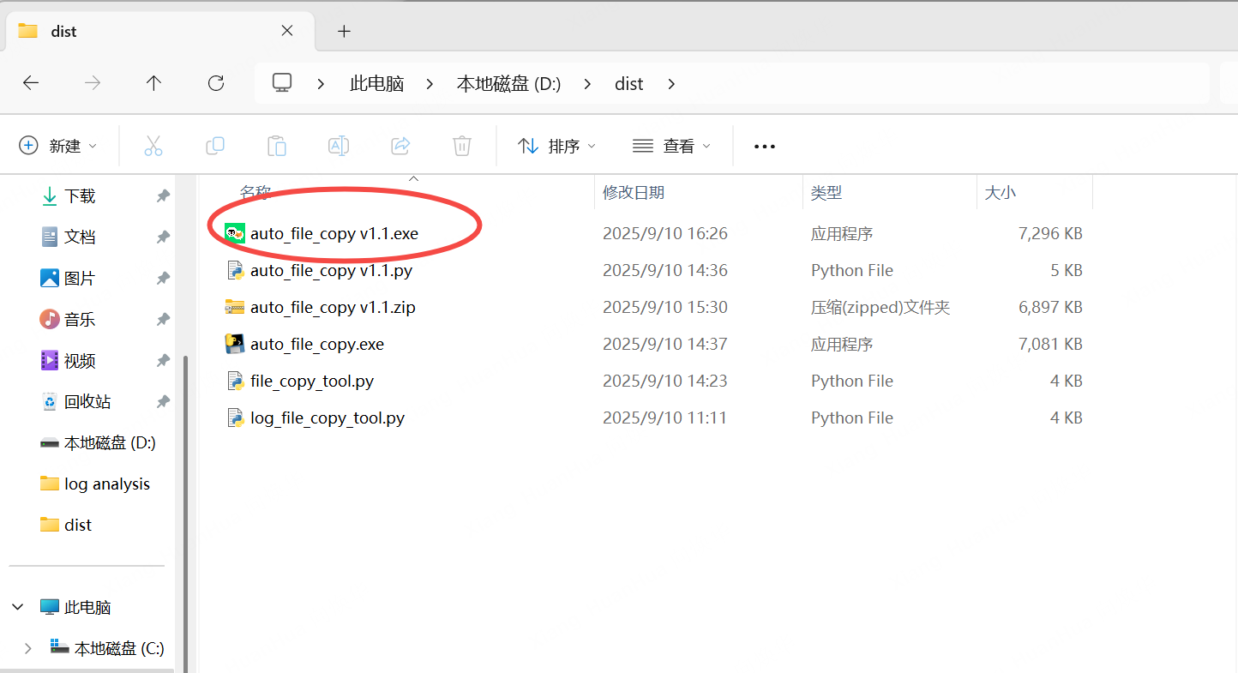The height and width of the screenshot is (673, 1238).
Task: Sort by 修改日期 column header
Action: point(634,193)
